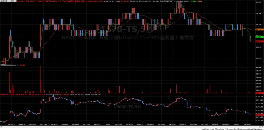Image resolution: width=264 pixels, height=130 pixels.
Task: Click the 1570-TS - 5 秒足 symbol label
Action: click(23, 1)
